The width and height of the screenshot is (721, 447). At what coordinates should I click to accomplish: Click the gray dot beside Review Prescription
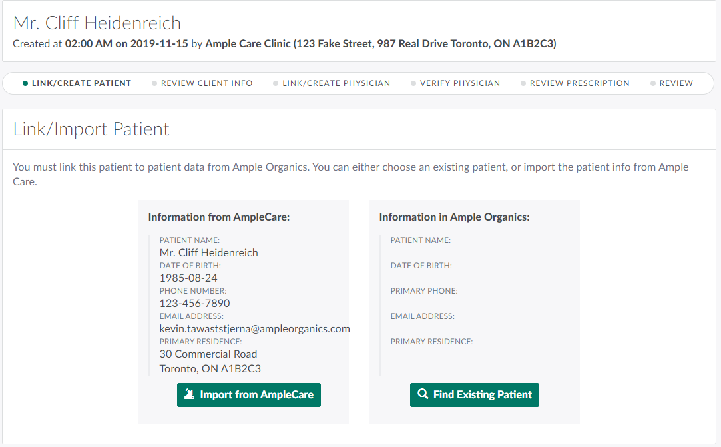click(x=523, y=84)
